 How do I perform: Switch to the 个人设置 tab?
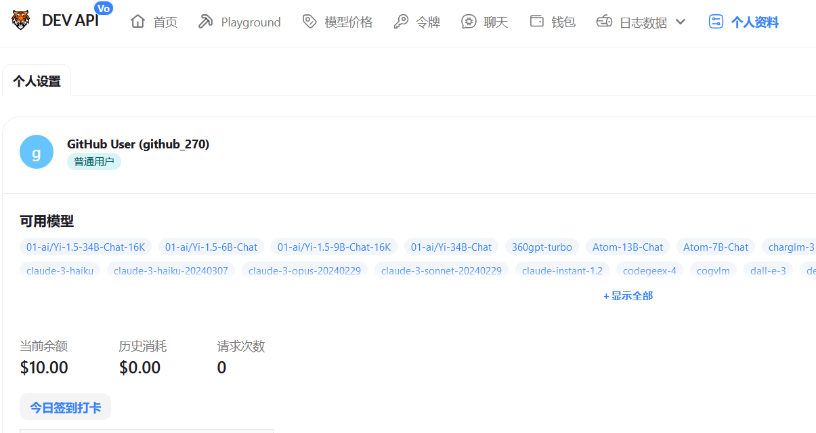point(37,81)
